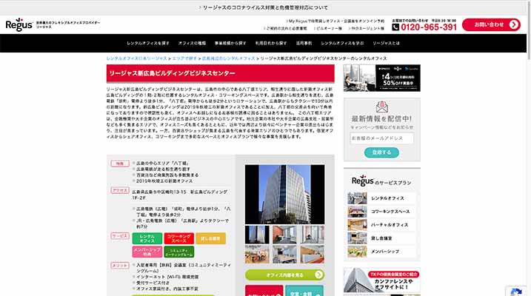Click the red コワーキングスペース service tag
The width and height of the screenshot is (531, 296).
(x=178, y=238)
